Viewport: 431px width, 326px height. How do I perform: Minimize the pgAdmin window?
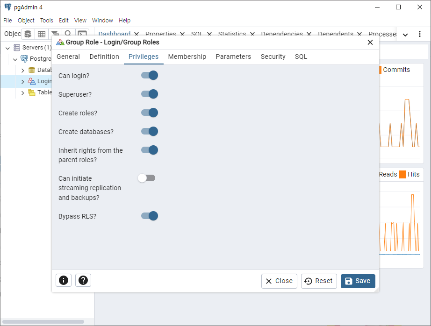(377, 7)
